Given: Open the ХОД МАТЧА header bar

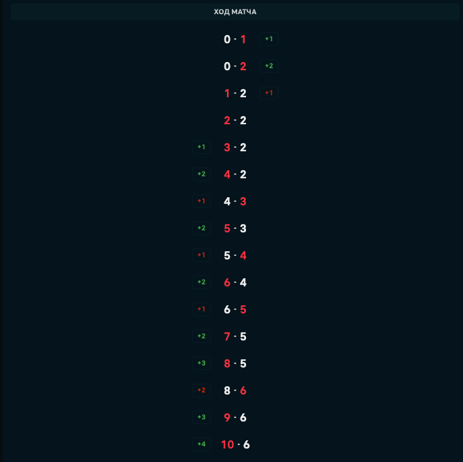Looking at the screenshot, I should [235, 11].
